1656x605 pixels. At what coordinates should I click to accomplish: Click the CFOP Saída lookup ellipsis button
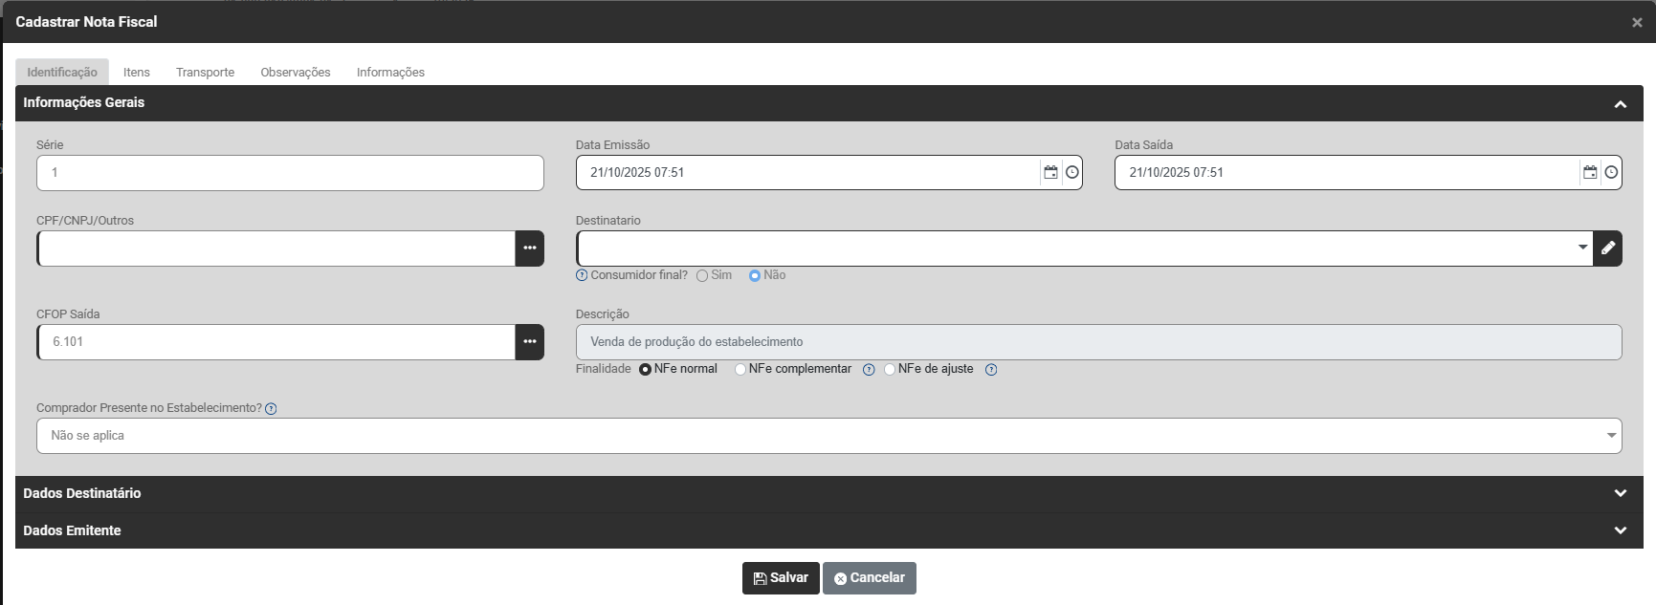click(529, 342)
